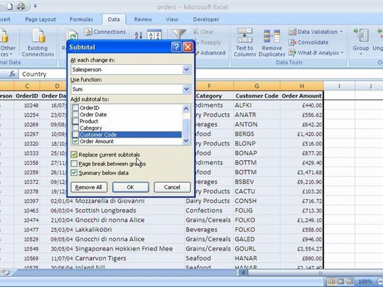Check the Category subtotal checkbox
The width and height of the screenshot is (383, 287).
[75, 128]
